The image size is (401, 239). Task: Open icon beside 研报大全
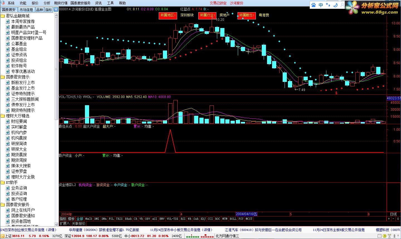pos(8,149)
